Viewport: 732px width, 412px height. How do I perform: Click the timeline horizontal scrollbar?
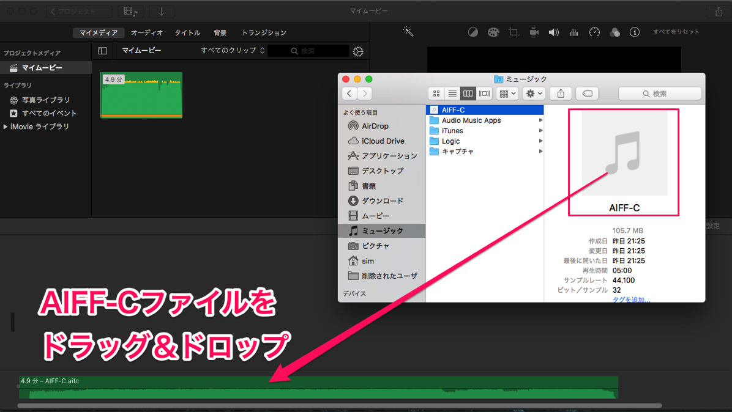[x=340, y=405]
